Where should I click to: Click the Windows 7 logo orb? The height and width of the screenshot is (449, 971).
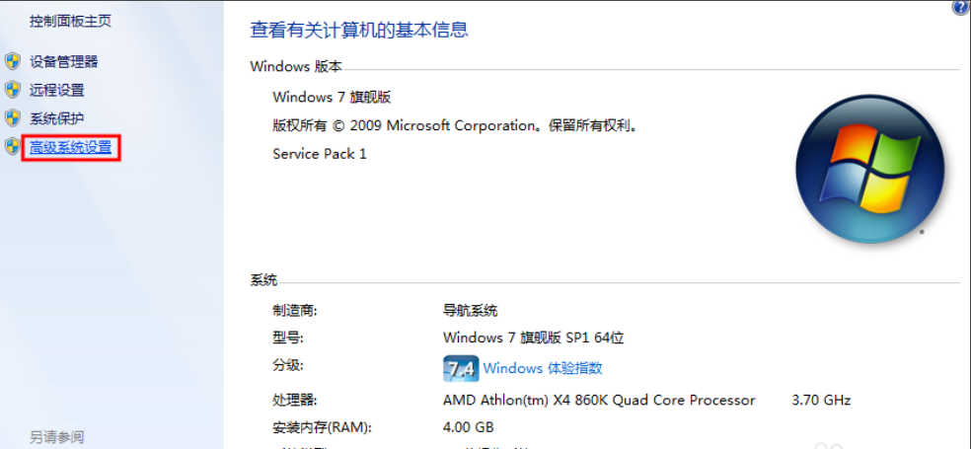click(x=869, y=166)
